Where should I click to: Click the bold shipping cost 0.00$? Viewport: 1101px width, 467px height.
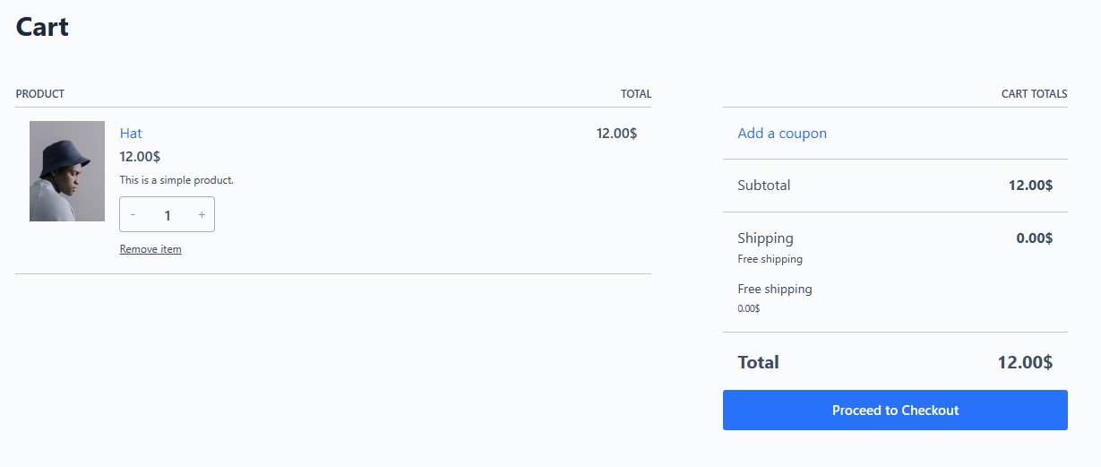[x=1034, y=238]
